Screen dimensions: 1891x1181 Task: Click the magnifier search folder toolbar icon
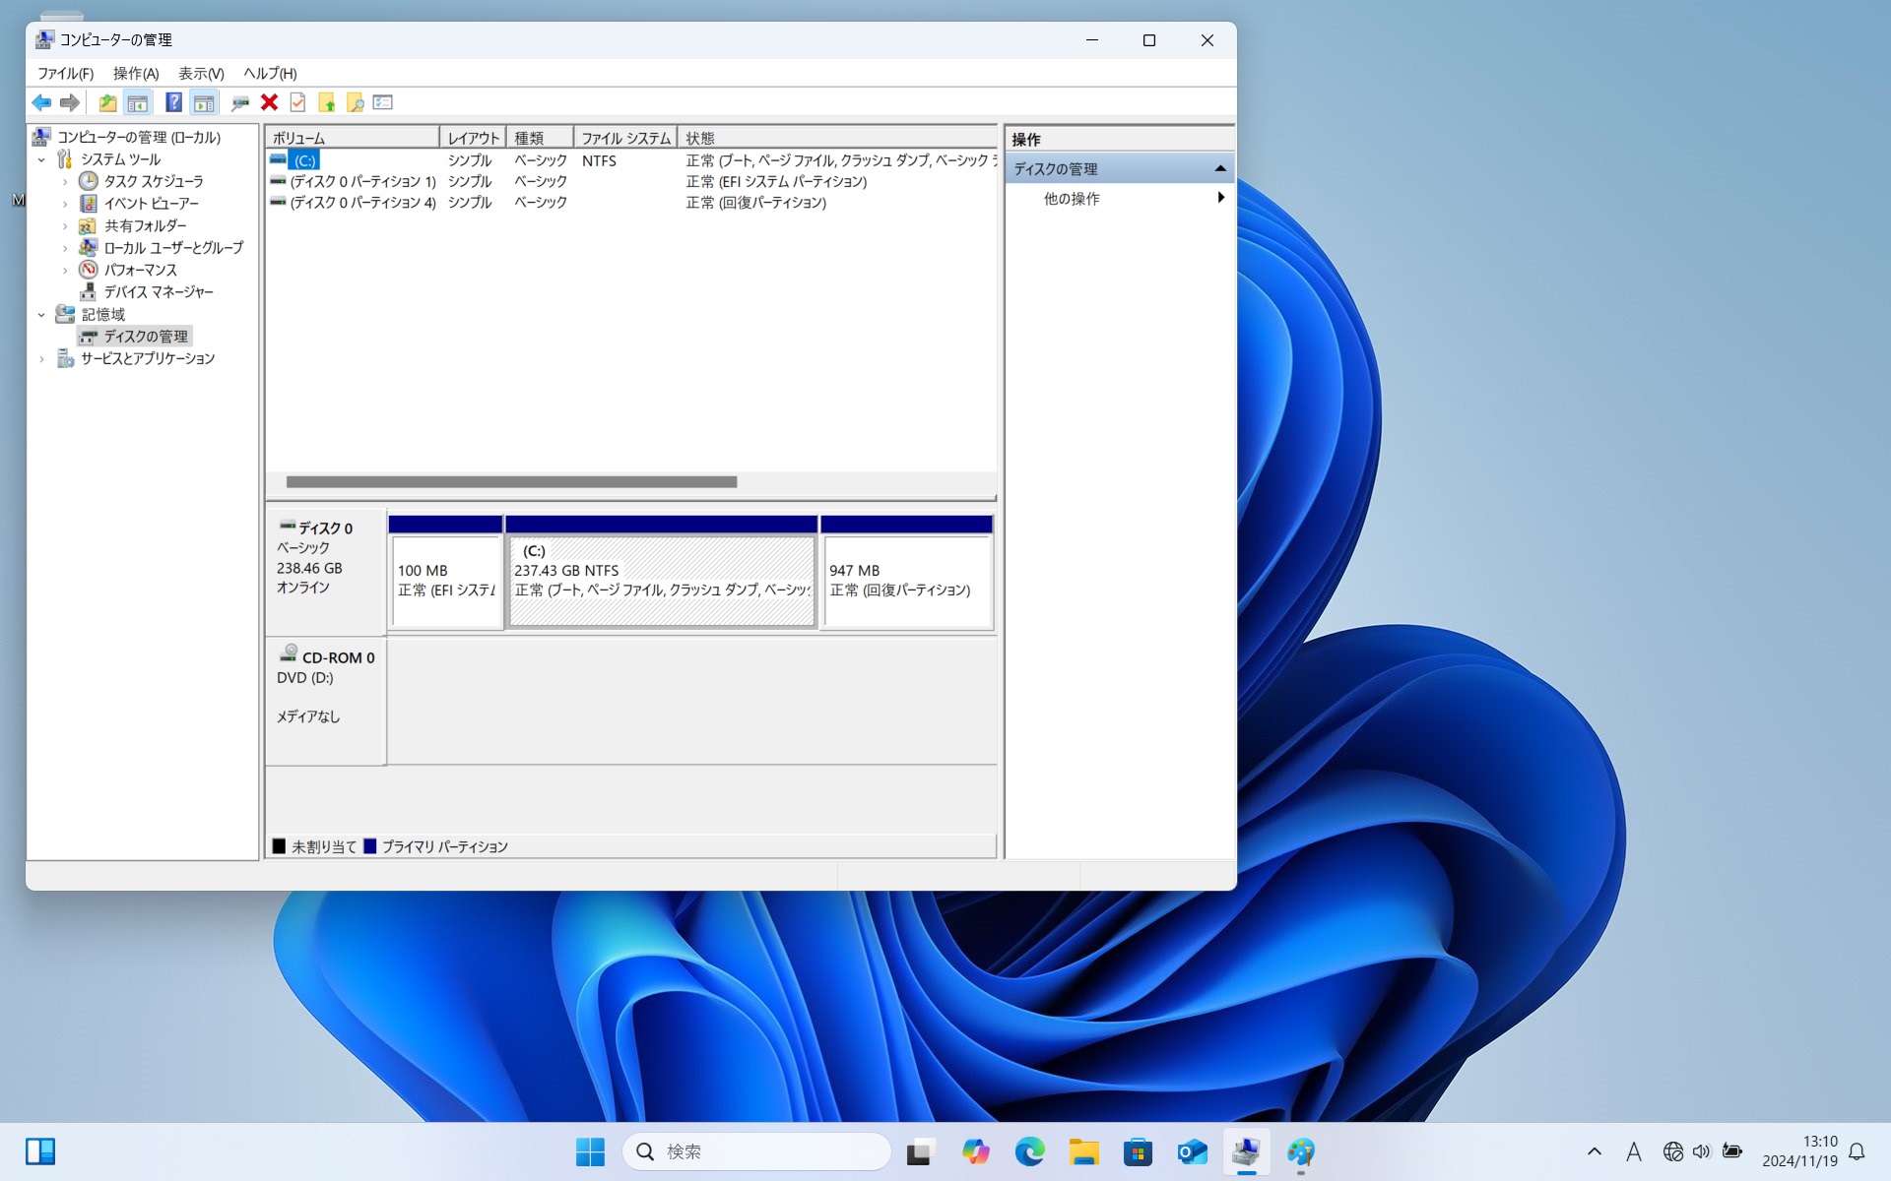355,102
